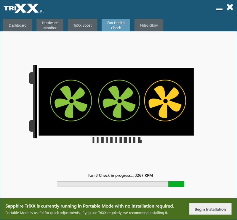Viewport: 237px width, 220px height.
Task: Open the Dashboard tab
Action: [17, 25]
